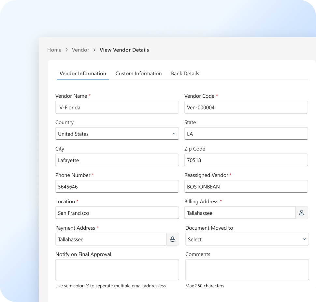The width and height of the screenshot is (316, 302).
Task: Click the Zip Code field
Action: (x=246, y=160)
